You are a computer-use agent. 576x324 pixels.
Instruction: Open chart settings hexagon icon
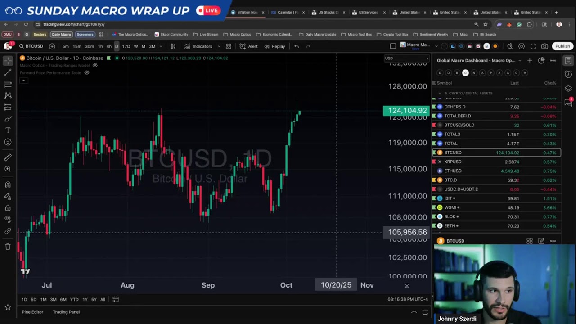click(x=522, y=46)
